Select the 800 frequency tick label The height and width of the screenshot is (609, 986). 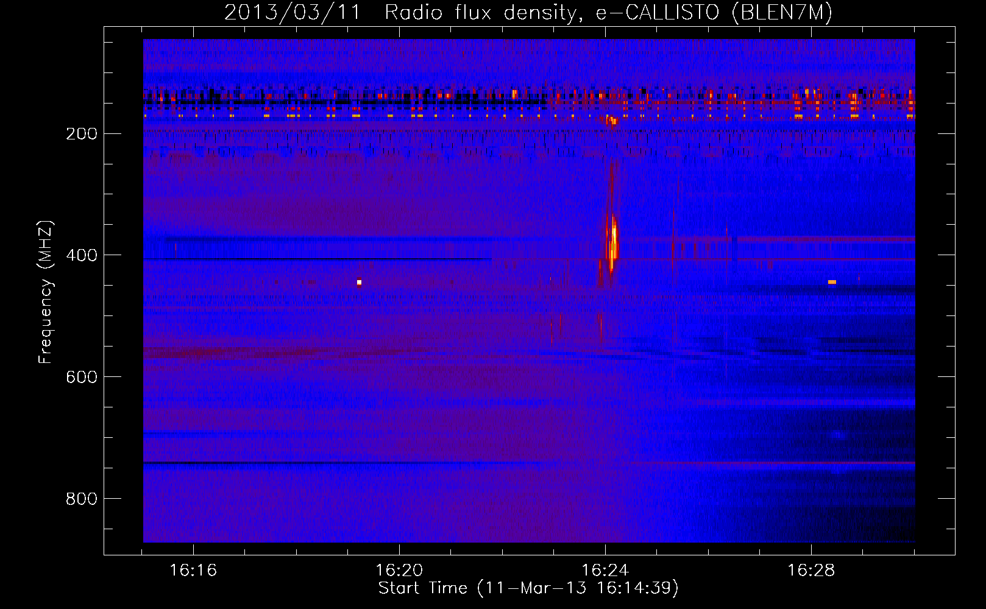click(82, 499)
